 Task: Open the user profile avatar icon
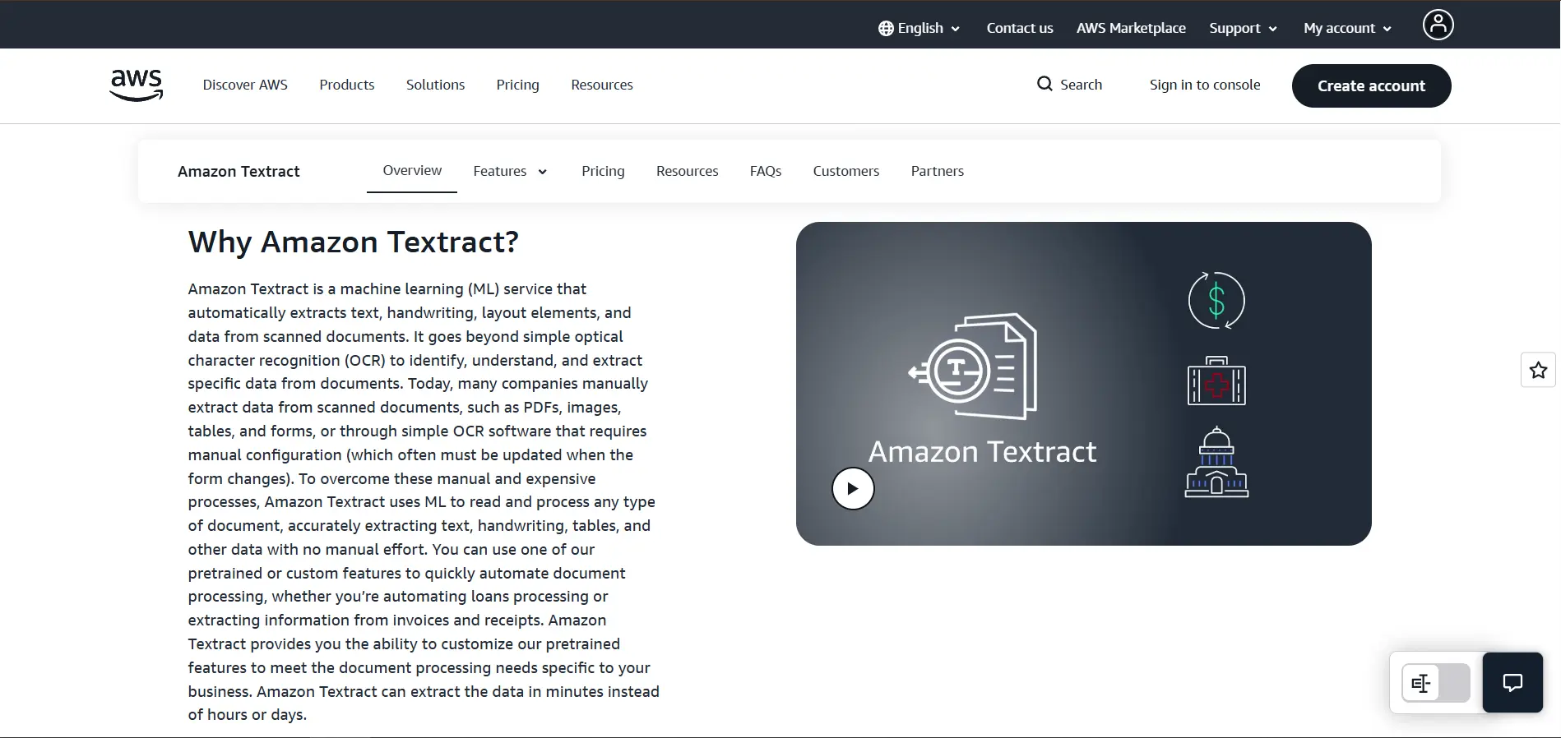click(x=1438, y=25)
